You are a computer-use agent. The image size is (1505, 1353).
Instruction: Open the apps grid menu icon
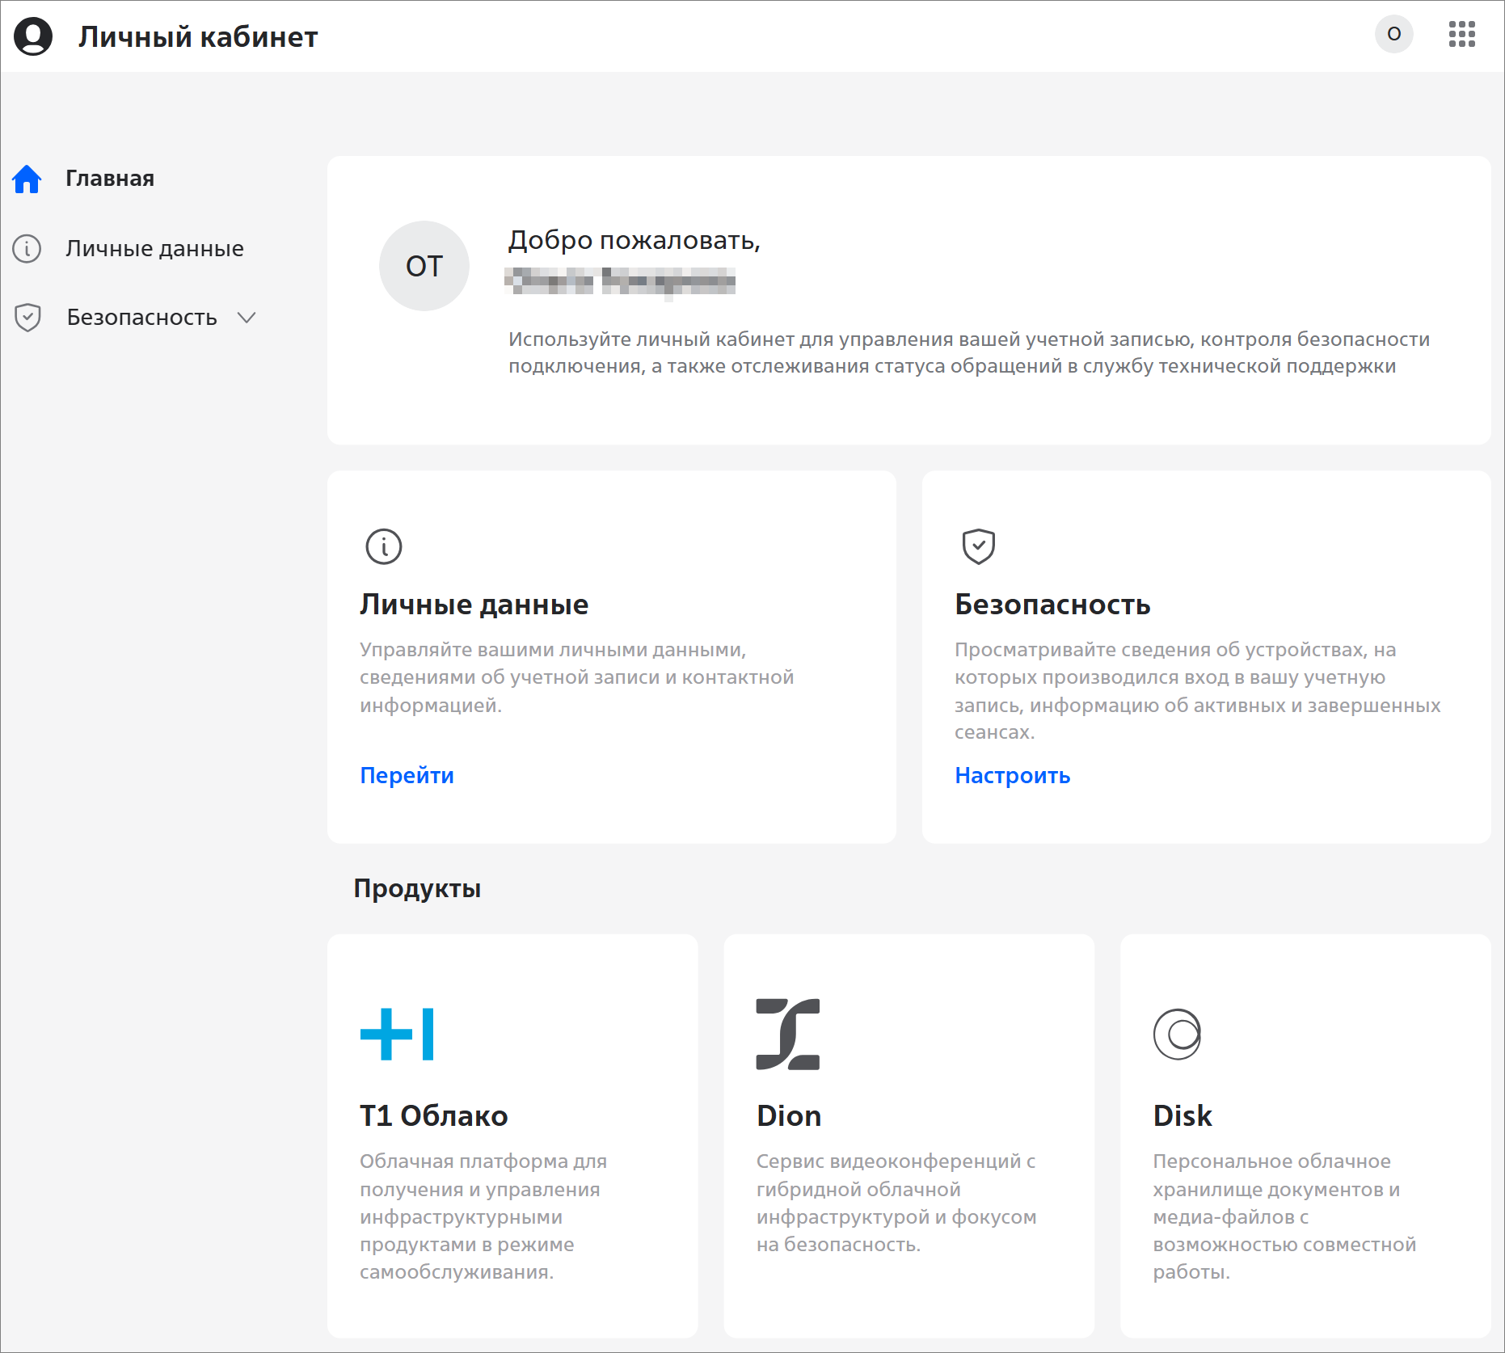[x=1461, y=34]
